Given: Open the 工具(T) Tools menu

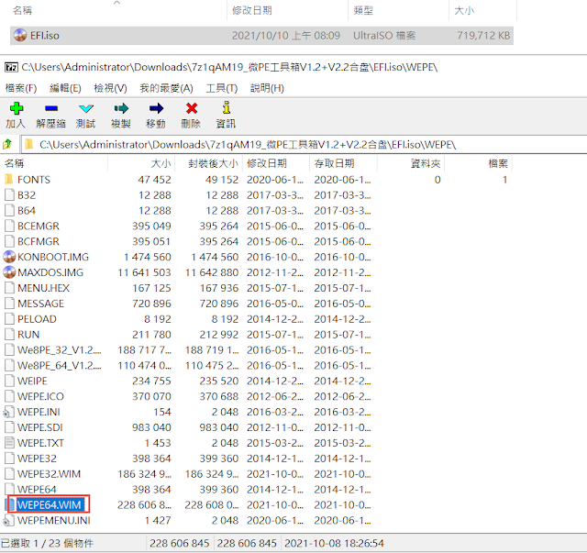Looking at the screenshot, I should point(222,88).
